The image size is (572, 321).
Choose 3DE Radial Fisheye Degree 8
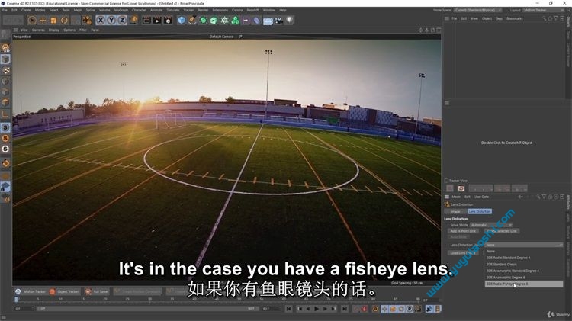[524, 284]
